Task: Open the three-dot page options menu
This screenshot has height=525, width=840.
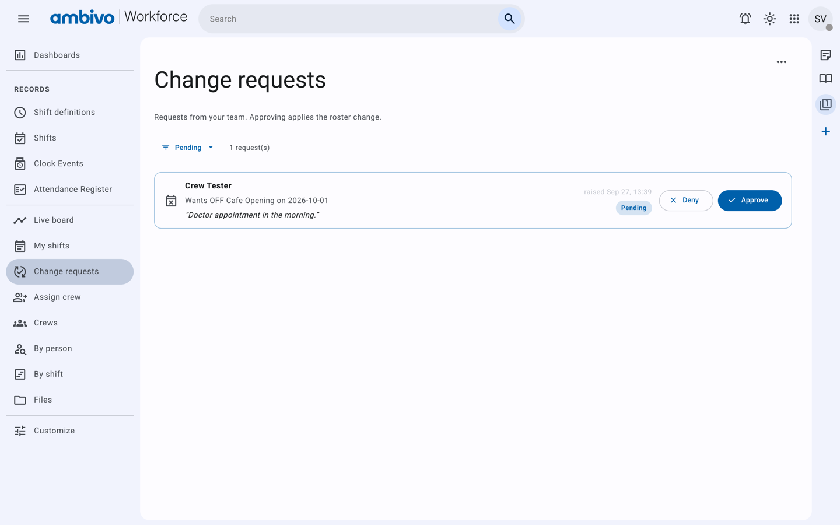Action: (782, 62)
